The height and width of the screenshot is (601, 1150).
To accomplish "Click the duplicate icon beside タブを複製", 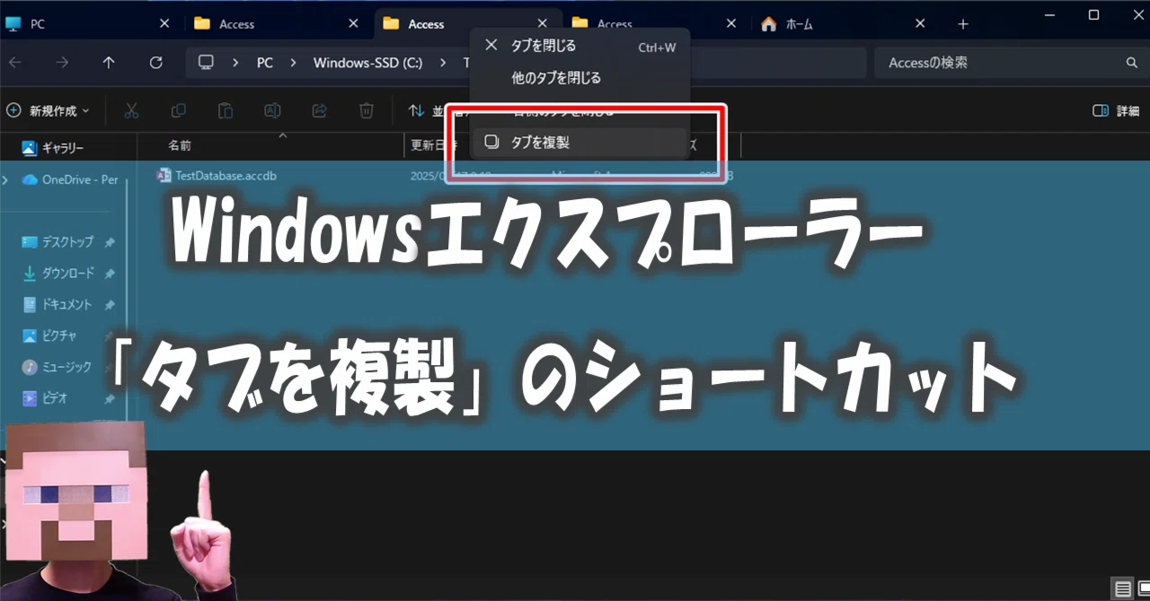I will click(x=491, y=142).
